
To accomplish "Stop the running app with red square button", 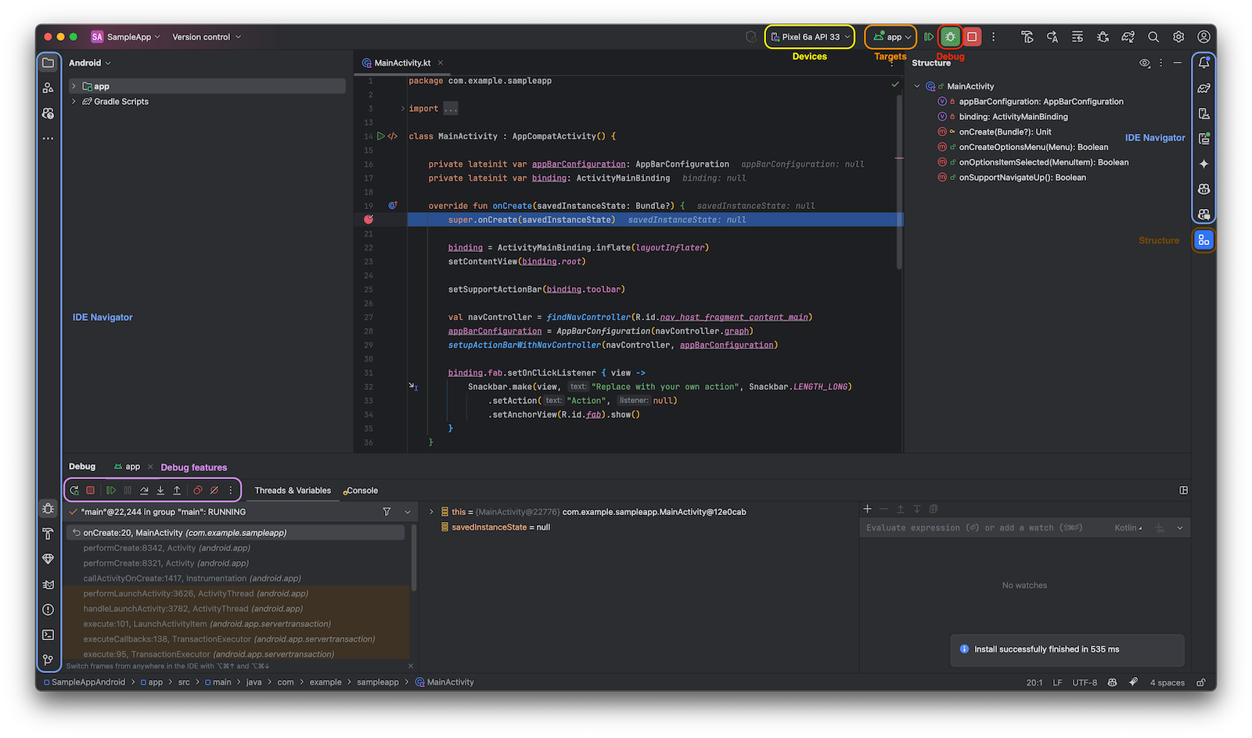I will point(972,37).
